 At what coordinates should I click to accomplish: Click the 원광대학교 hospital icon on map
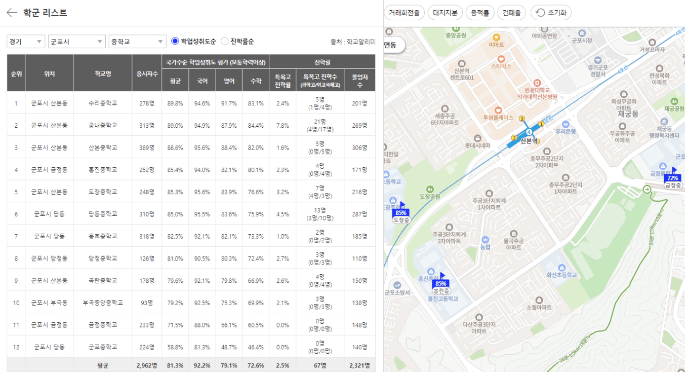coord(537,82)
